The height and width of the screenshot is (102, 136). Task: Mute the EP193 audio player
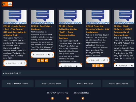(x=49, y=55)
